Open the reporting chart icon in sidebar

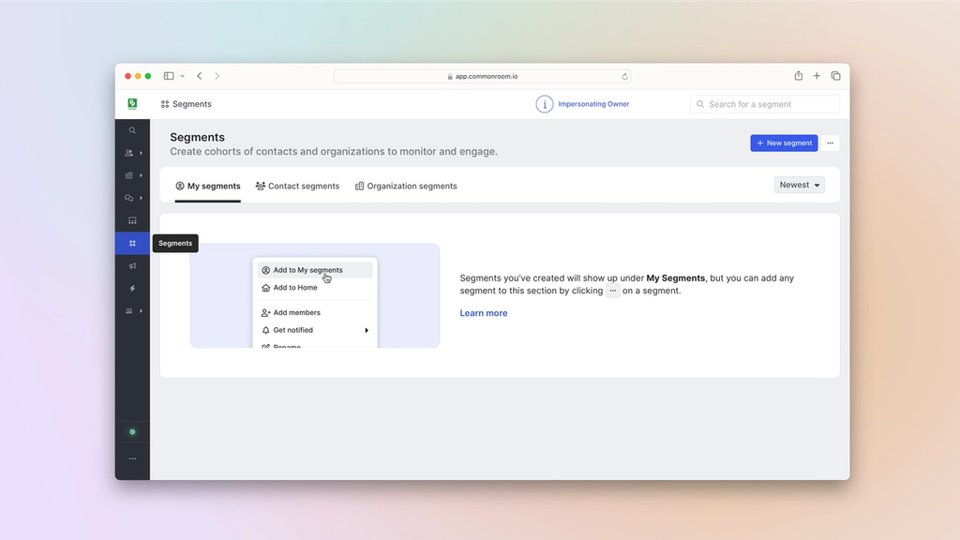click(128, 311)
